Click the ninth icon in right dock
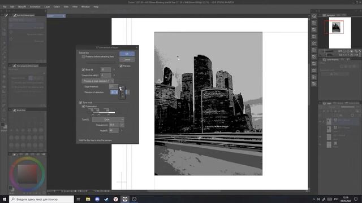The width and height of the screenshot is (362, 203). point(314,70)
